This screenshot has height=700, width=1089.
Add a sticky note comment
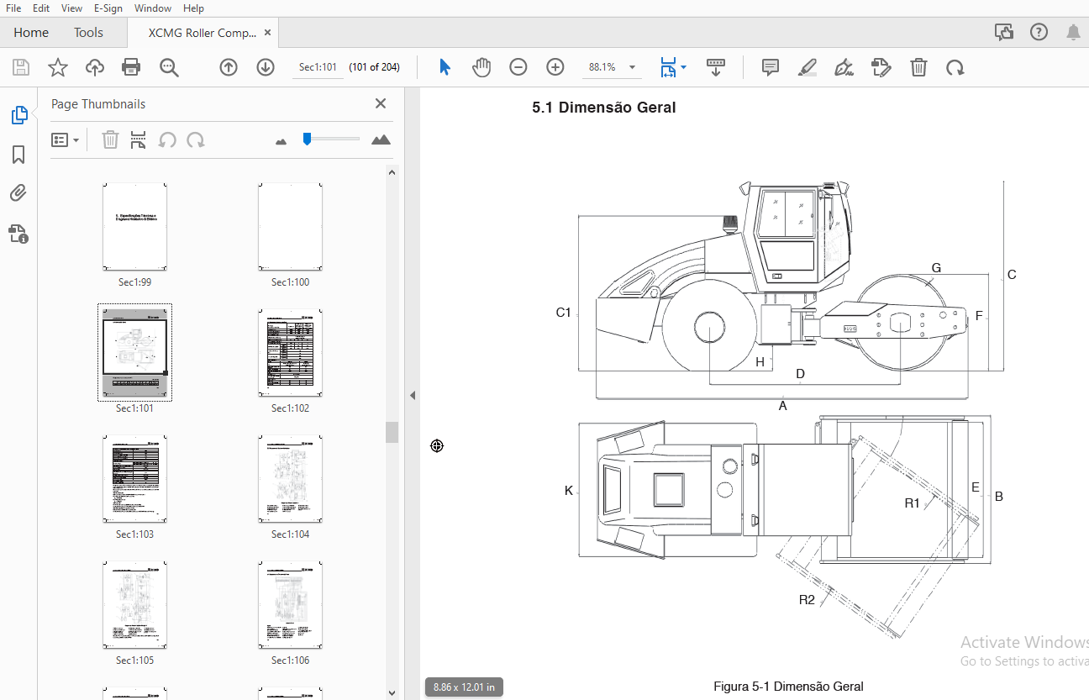771,67
